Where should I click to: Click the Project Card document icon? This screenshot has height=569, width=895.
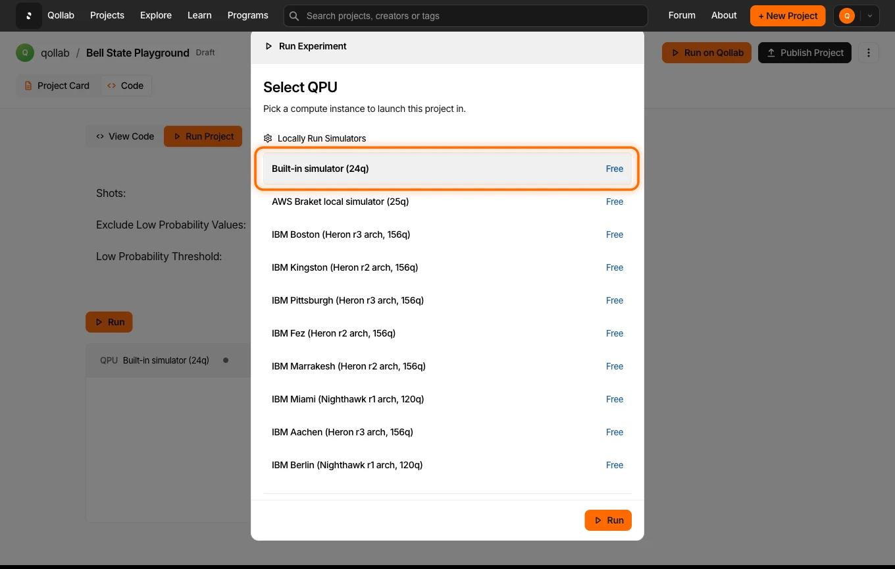[x=28, y=86]
